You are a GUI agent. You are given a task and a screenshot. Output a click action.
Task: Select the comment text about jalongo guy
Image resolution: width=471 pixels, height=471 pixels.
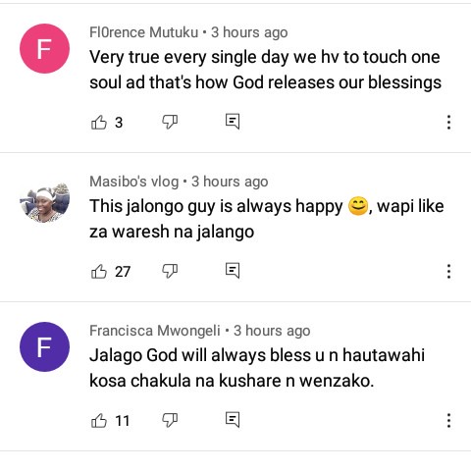pyautogui.click(x=267, y=219)
